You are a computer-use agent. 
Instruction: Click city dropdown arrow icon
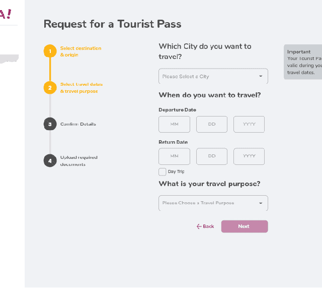click(x=261, y=76)
